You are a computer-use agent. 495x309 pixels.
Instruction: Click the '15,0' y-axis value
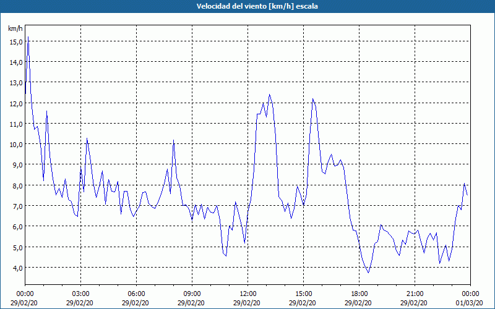pos(16,42)
